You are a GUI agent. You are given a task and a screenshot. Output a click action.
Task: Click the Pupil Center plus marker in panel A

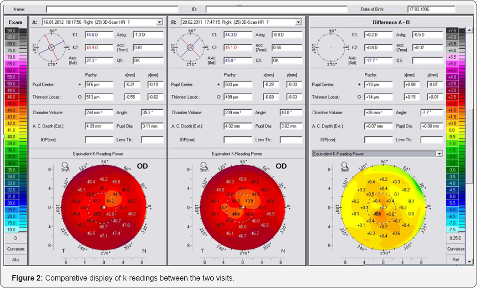tap(80, 85)
